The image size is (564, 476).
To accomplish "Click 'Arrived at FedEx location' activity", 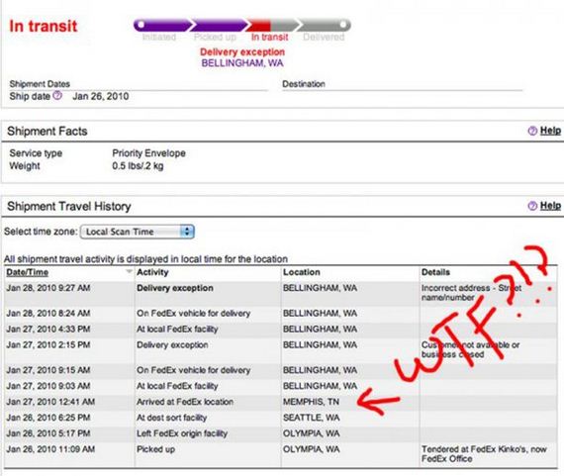I will (185, 402).
